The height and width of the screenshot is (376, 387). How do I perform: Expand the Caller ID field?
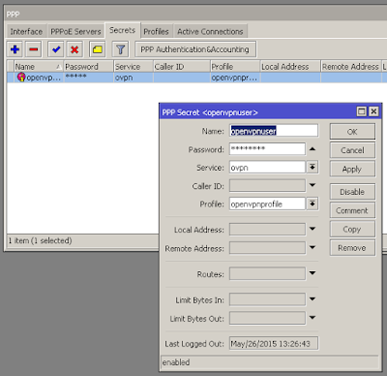point(313,185)
